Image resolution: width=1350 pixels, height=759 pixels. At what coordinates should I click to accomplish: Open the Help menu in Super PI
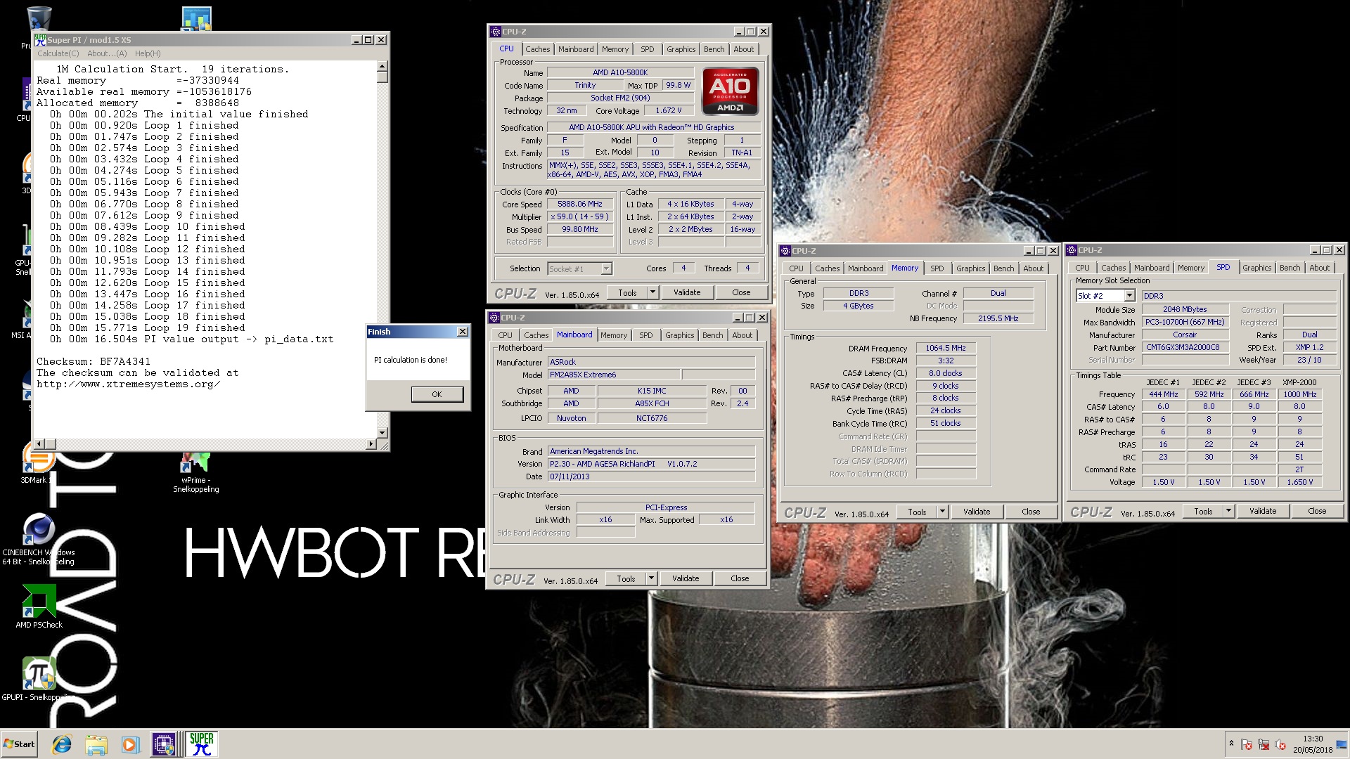[148, 53]
